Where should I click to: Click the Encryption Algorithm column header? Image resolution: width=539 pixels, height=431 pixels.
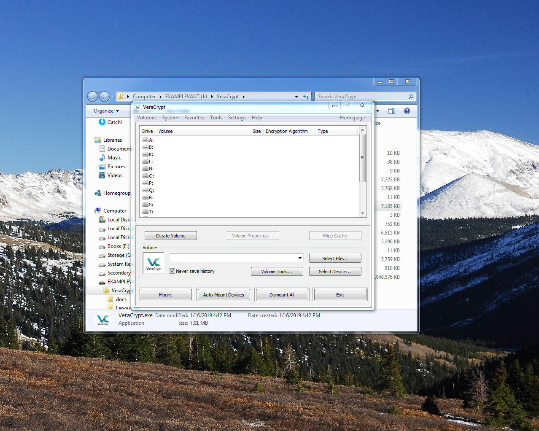point(289,131)
